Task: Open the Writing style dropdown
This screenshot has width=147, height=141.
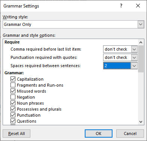Action: tap(141, 24)
